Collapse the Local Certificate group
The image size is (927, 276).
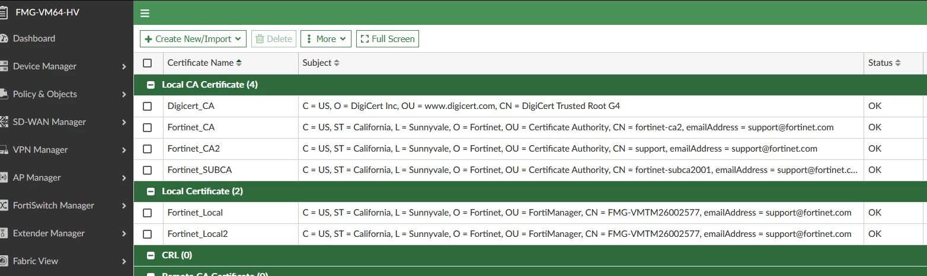[151, 191]
